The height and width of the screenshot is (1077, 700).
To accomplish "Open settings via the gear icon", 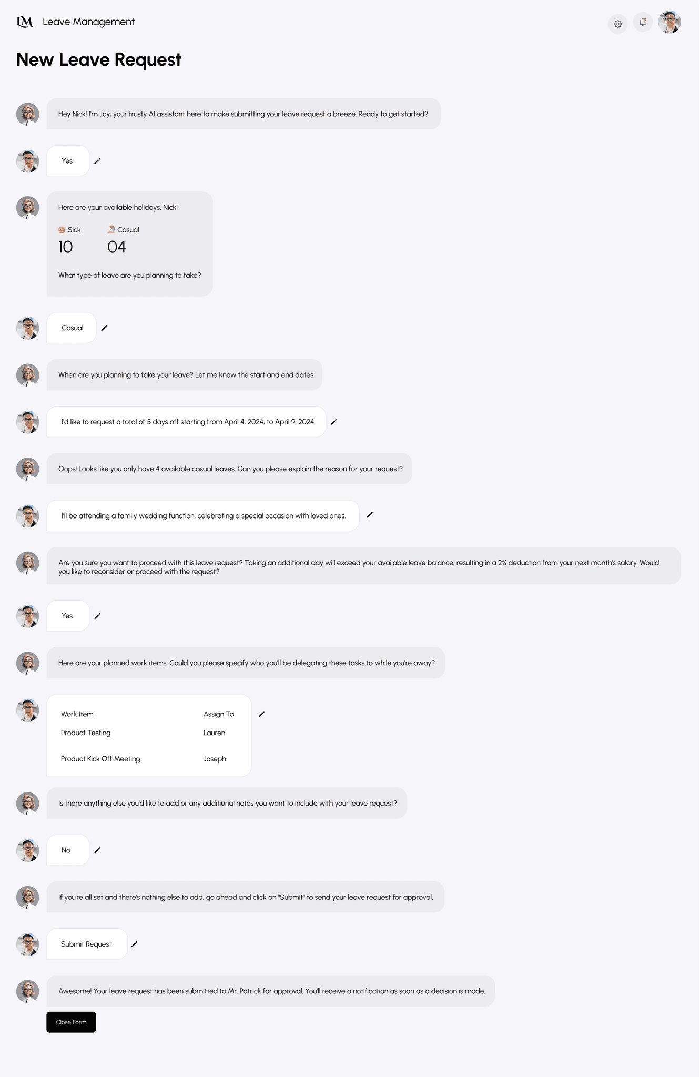I will coord(617,24).
